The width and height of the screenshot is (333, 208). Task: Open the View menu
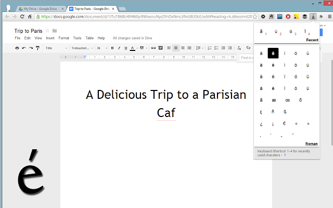pyautogui.click(x=38, y=38)
